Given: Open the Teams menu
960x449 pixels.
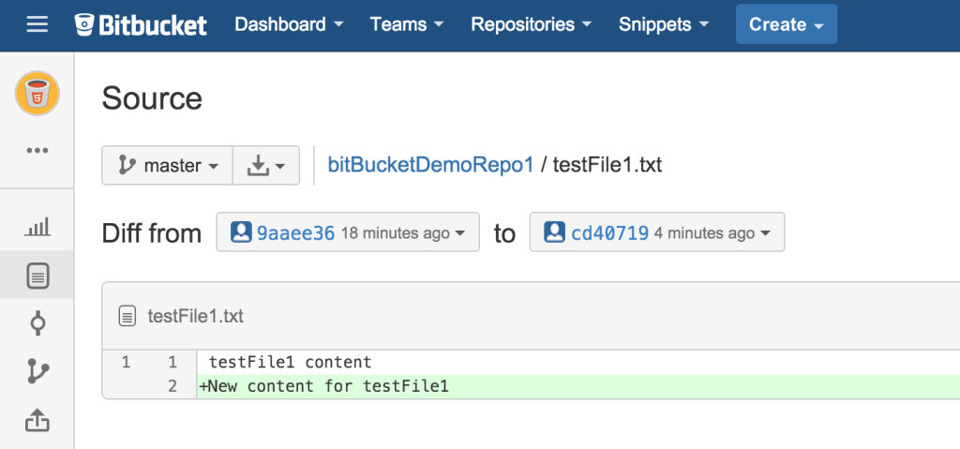Looking at the screenshot, I should pos(407,25).
